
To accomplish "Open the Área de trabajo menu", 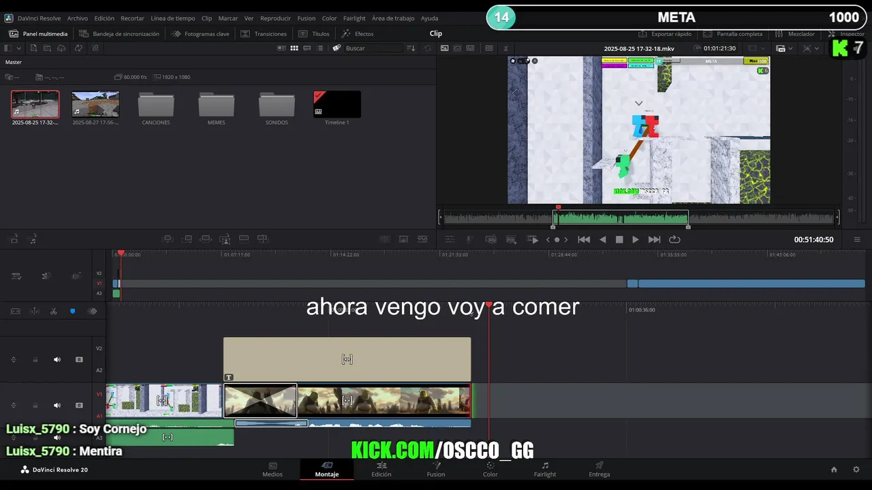I will click(393, 18).
